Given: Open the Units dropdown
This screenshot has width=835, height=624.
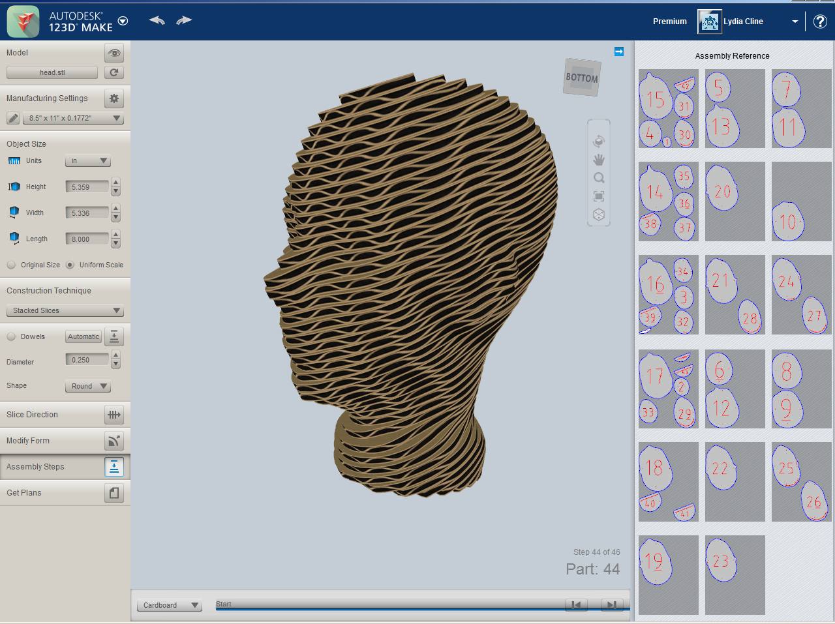Looking at the screenshot, I should (88, 161).
